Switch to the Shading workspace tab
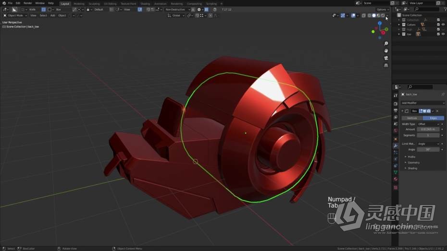The height and width of the screenshot is (251, 447). pos(145,4)
